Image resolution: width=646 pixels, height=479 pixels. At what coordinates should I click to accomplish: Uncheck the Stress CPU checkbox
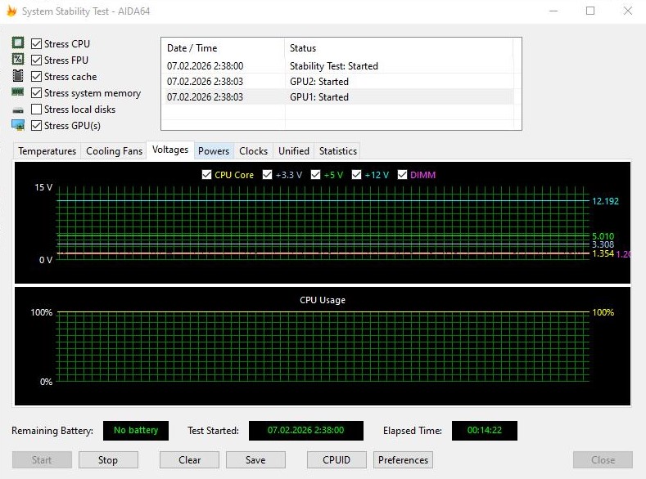(x=36, y=43)
